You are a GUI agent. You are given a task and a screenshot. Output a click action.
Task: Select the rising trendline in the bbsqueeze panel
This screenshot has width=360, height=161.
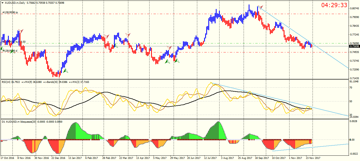click(x=310, y=147)
